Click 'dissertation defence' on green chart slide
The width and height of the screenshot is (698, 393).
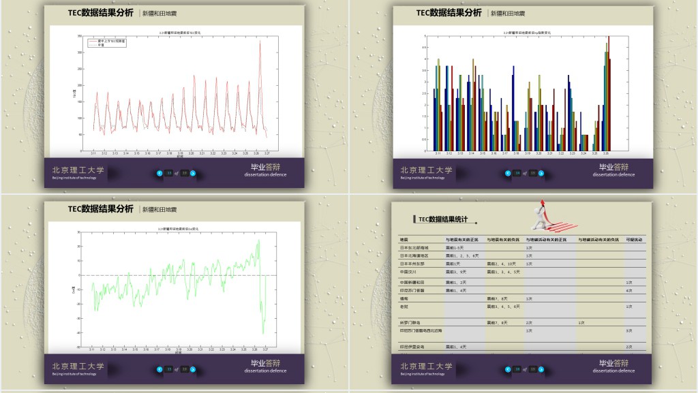click(265, 371)
